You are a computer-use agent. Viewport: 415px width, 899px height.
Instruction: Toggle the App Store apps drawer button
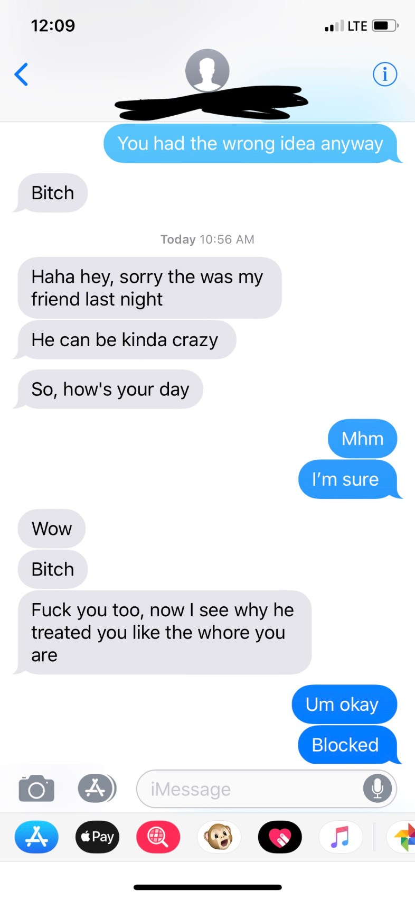point(96,789)
